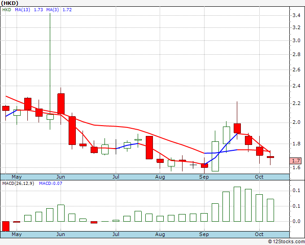
Task: Select the MA(13) legend label
Action: click(22, 9)
